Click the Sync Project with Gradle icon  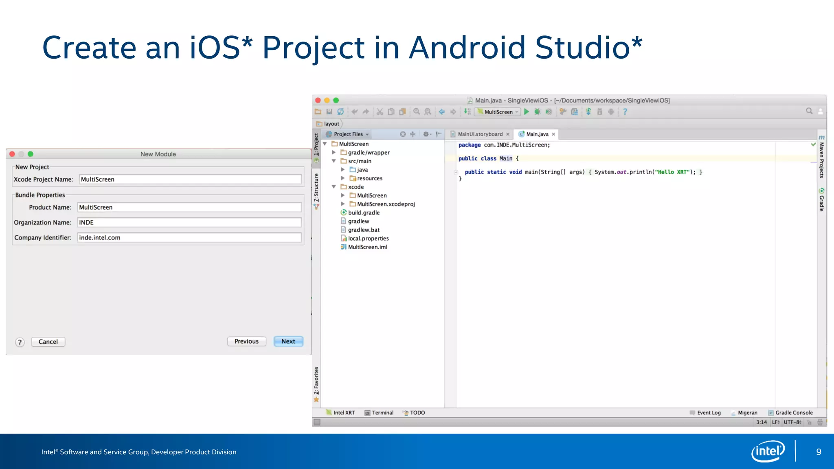pos(588,112)
